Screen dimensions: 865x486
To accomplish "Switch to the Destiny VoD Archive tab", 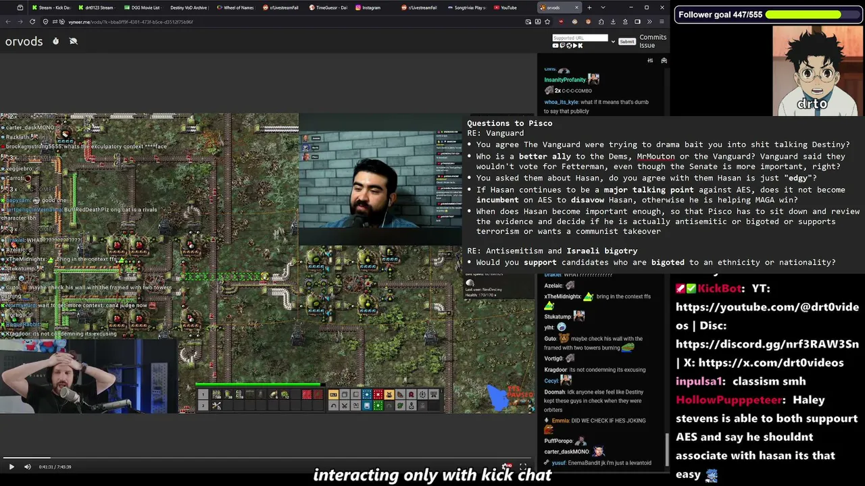I will coord(189,7).
